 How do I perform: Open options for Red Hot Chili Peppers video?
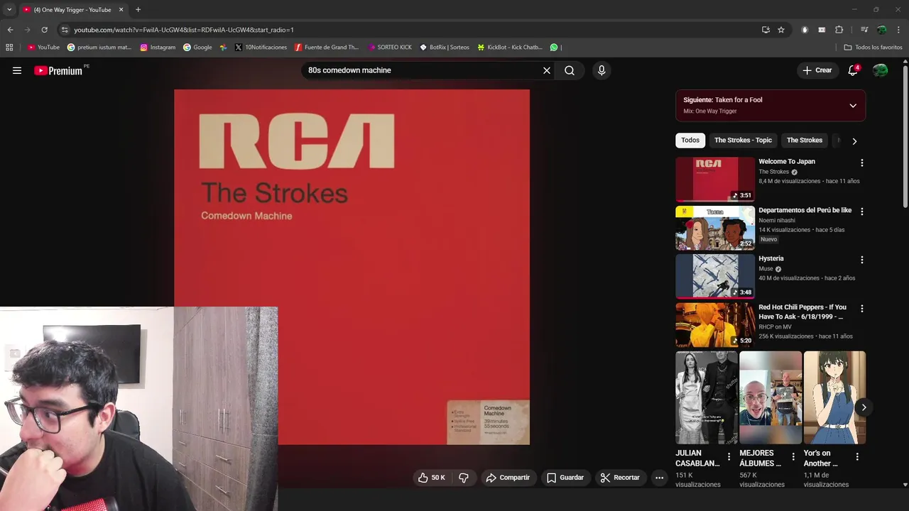pos(862,309)
